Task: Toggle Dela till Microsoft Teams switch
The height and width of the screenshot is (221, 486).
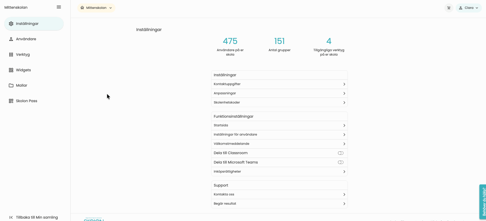Action: (x=340, y=162)
